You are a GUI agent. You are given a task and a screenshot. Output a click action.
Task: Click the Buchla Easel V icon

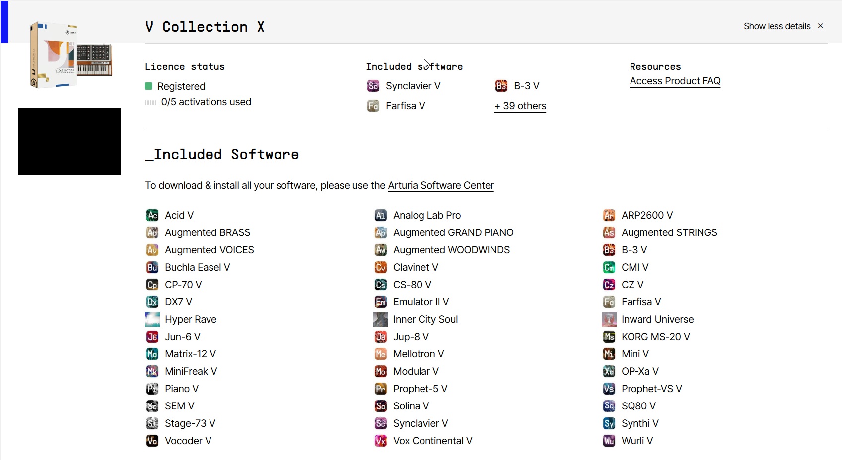152,267
